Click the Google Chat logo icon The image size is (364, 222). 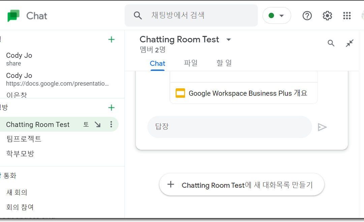coord(13,16)
